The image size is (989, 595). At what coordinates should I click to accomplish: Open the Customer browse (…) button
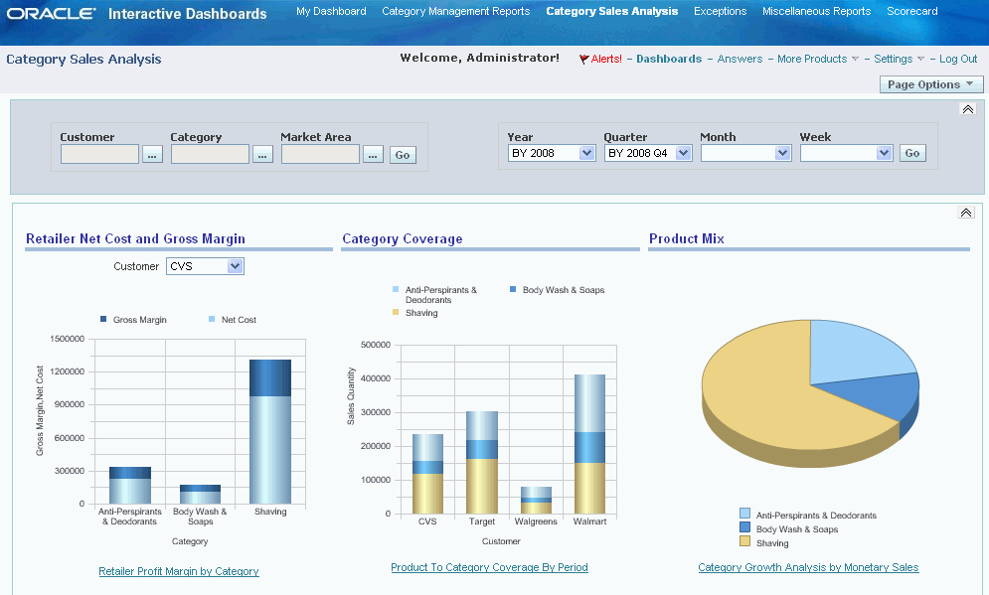pyautogui.click(x=152, y=154)
